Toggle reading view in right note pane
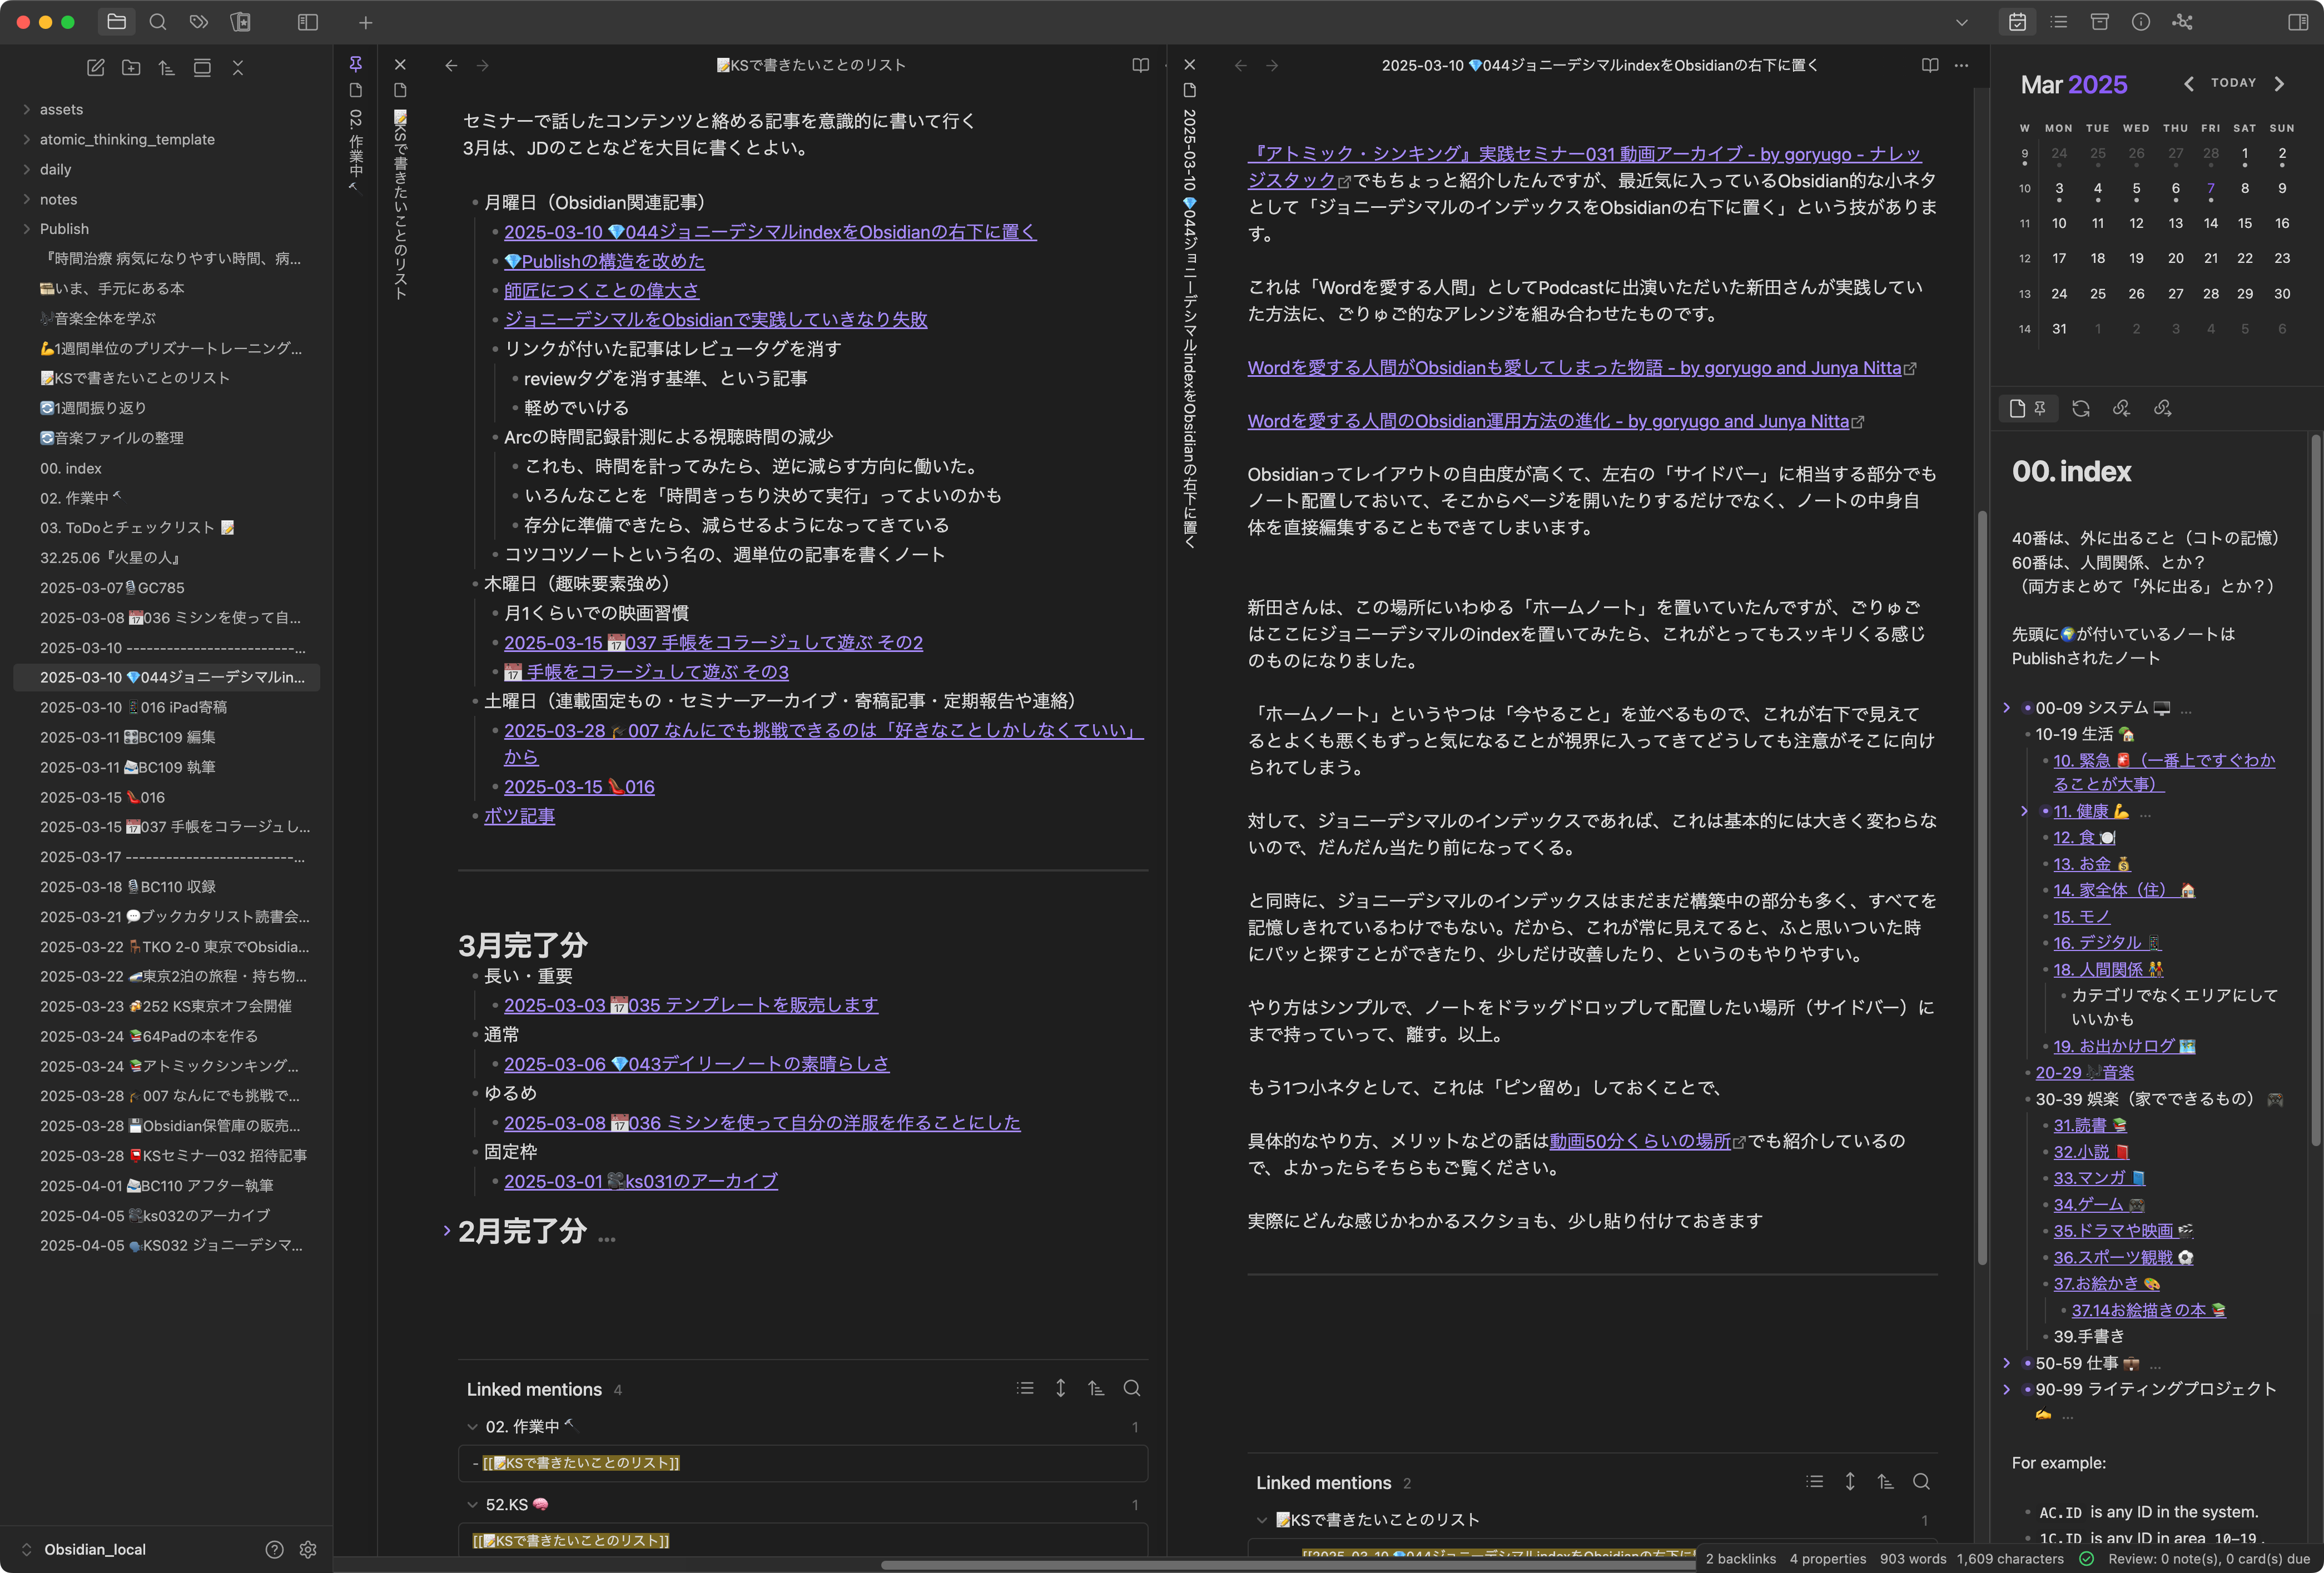 (x=1930, y=65)
